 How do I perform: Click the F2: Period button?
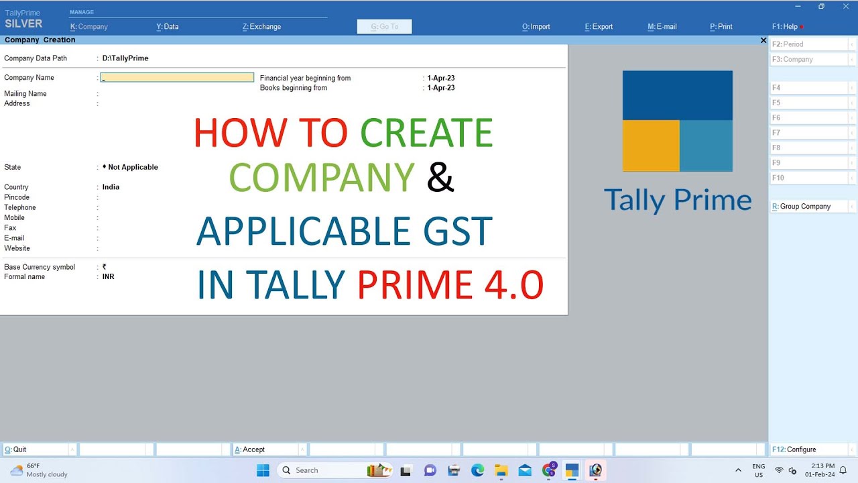tap(808, 44)
